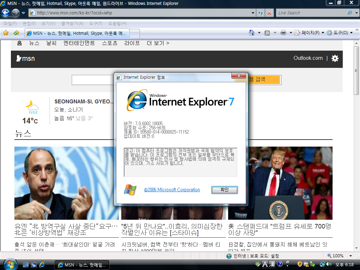360x270 pixels.
Task: Select the MSN browser tab
Action: click(77, 33)
